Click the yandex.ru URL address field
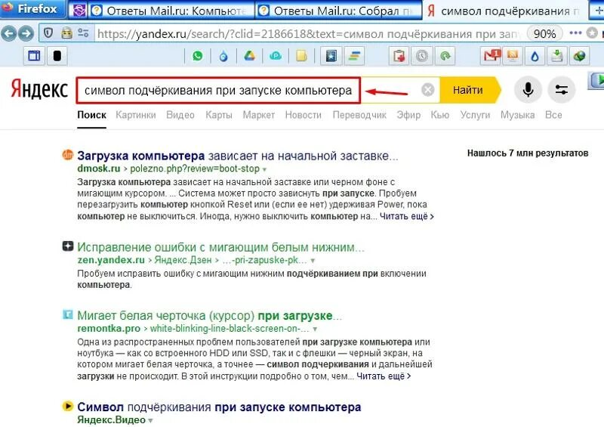 coord(308,34)
